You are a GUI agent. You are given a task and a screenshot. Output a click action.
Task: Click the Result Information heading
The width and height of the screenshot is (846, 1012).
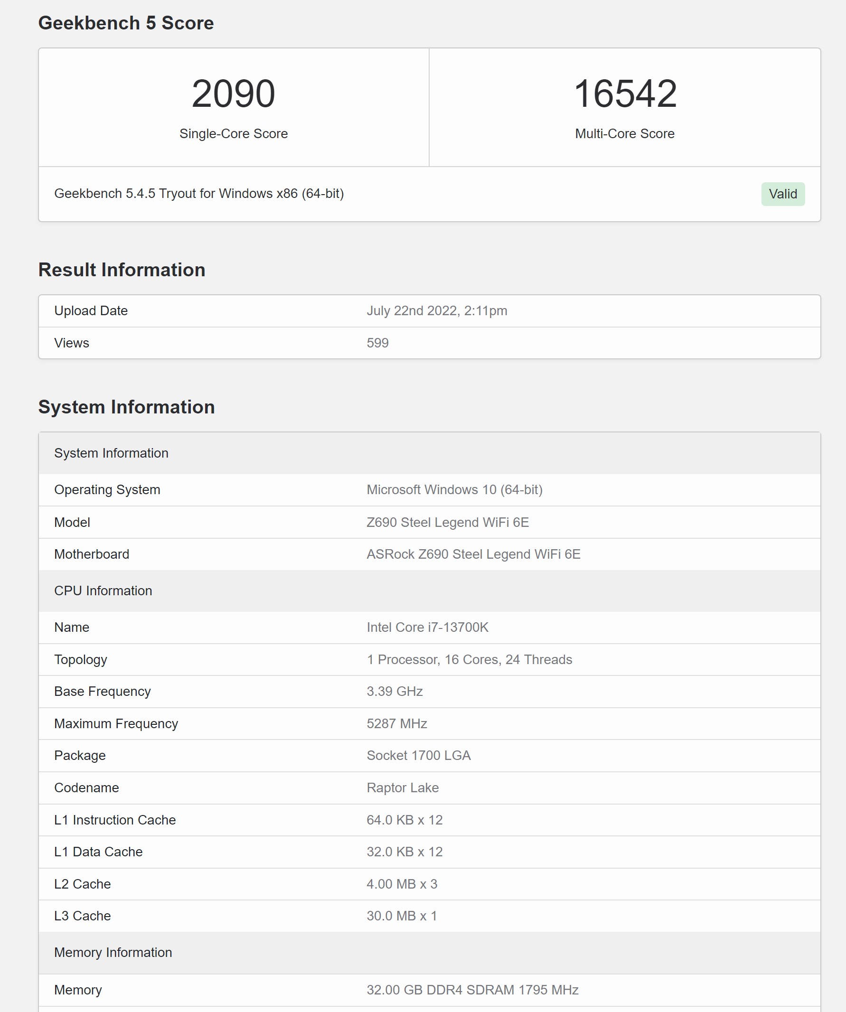122,270
